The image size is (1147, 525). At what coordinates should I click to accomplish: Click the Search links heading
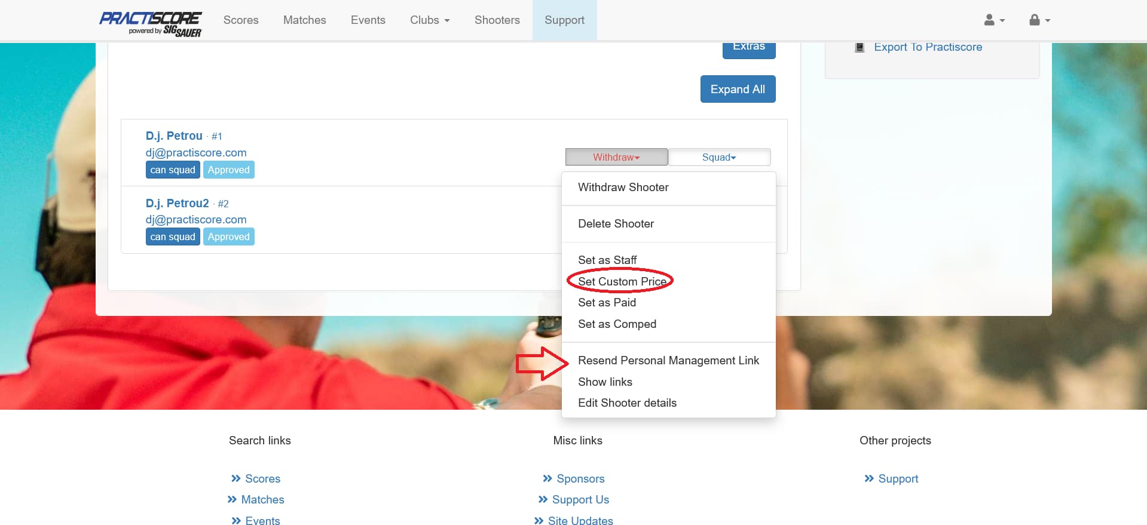coord(260,440)
